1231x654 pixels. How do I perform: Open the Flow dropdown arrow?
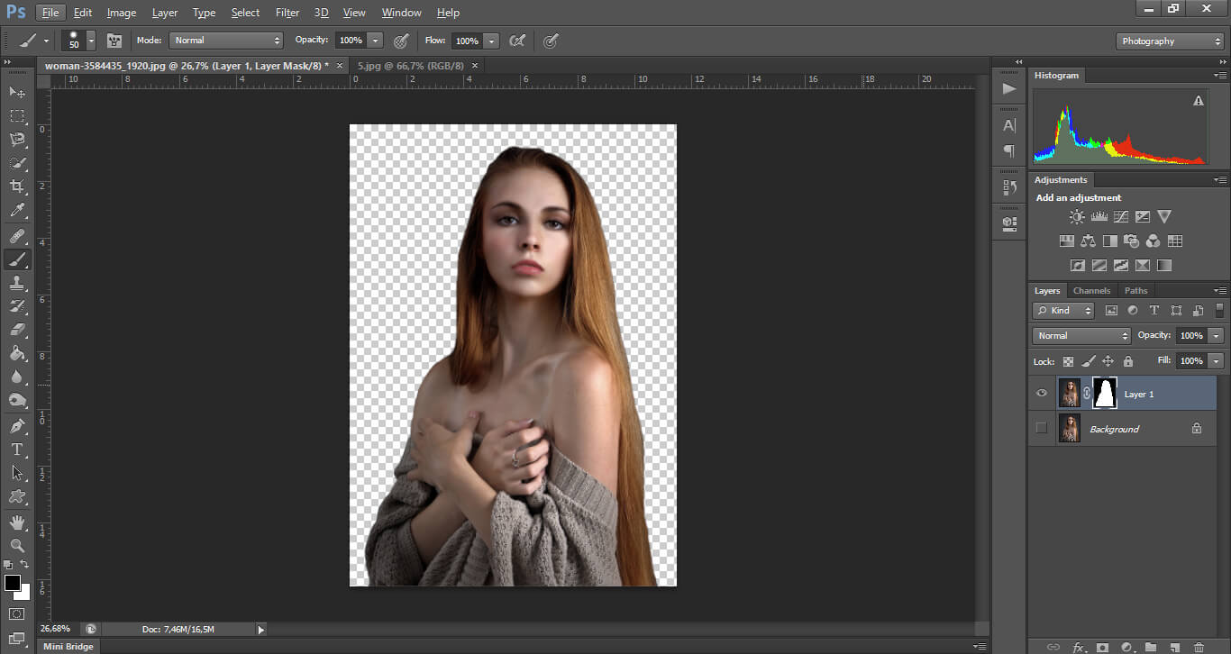pyautogui.click(x=491, y=41)
